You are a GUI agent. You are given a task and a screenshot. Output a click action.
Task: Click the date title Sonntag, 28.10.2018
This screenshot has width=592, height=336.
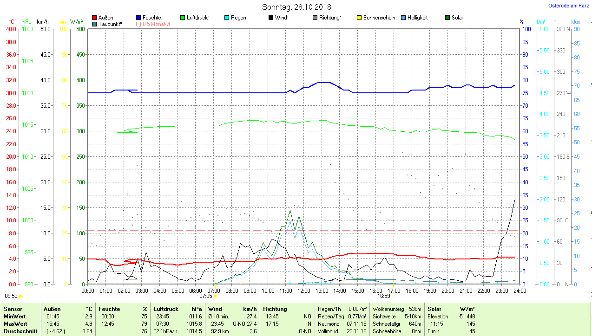point(296,7)
